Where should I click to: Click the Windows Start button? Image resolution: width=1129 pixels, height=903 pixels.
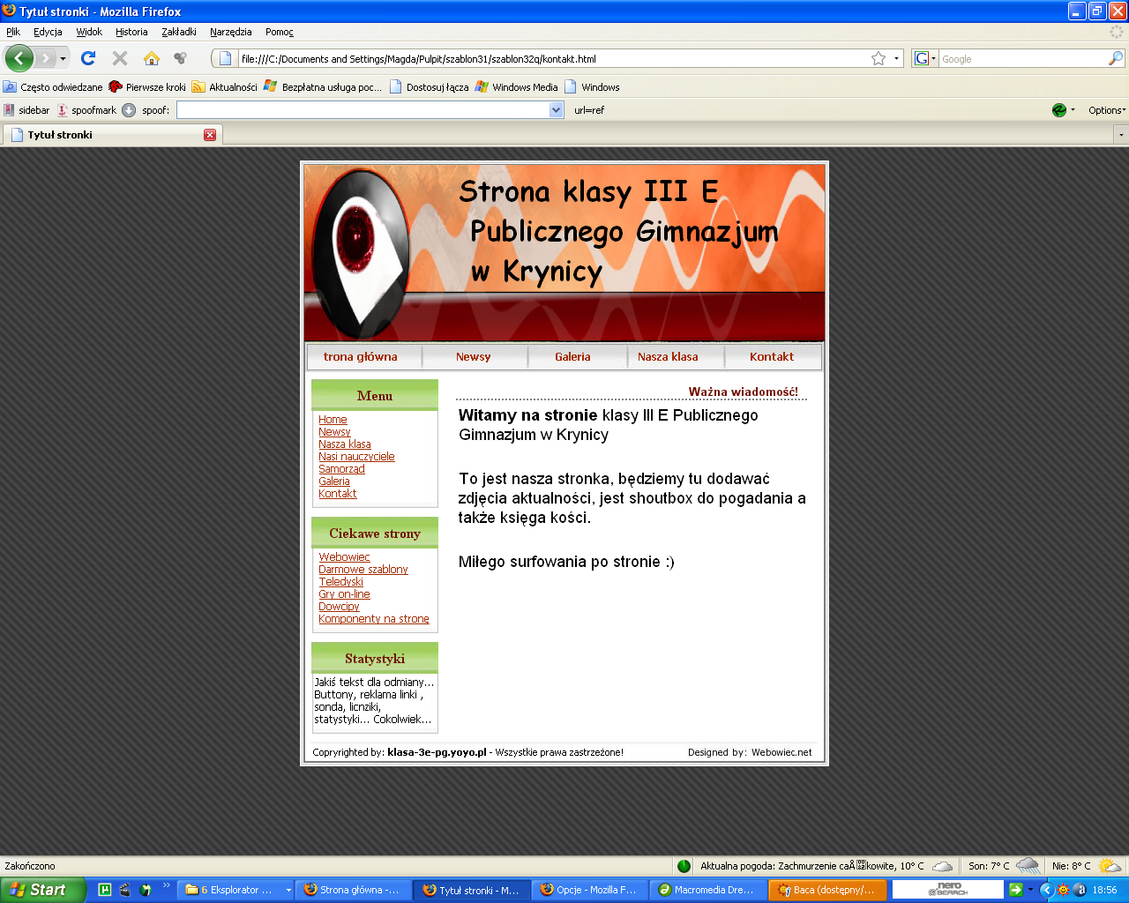(40, 890)
